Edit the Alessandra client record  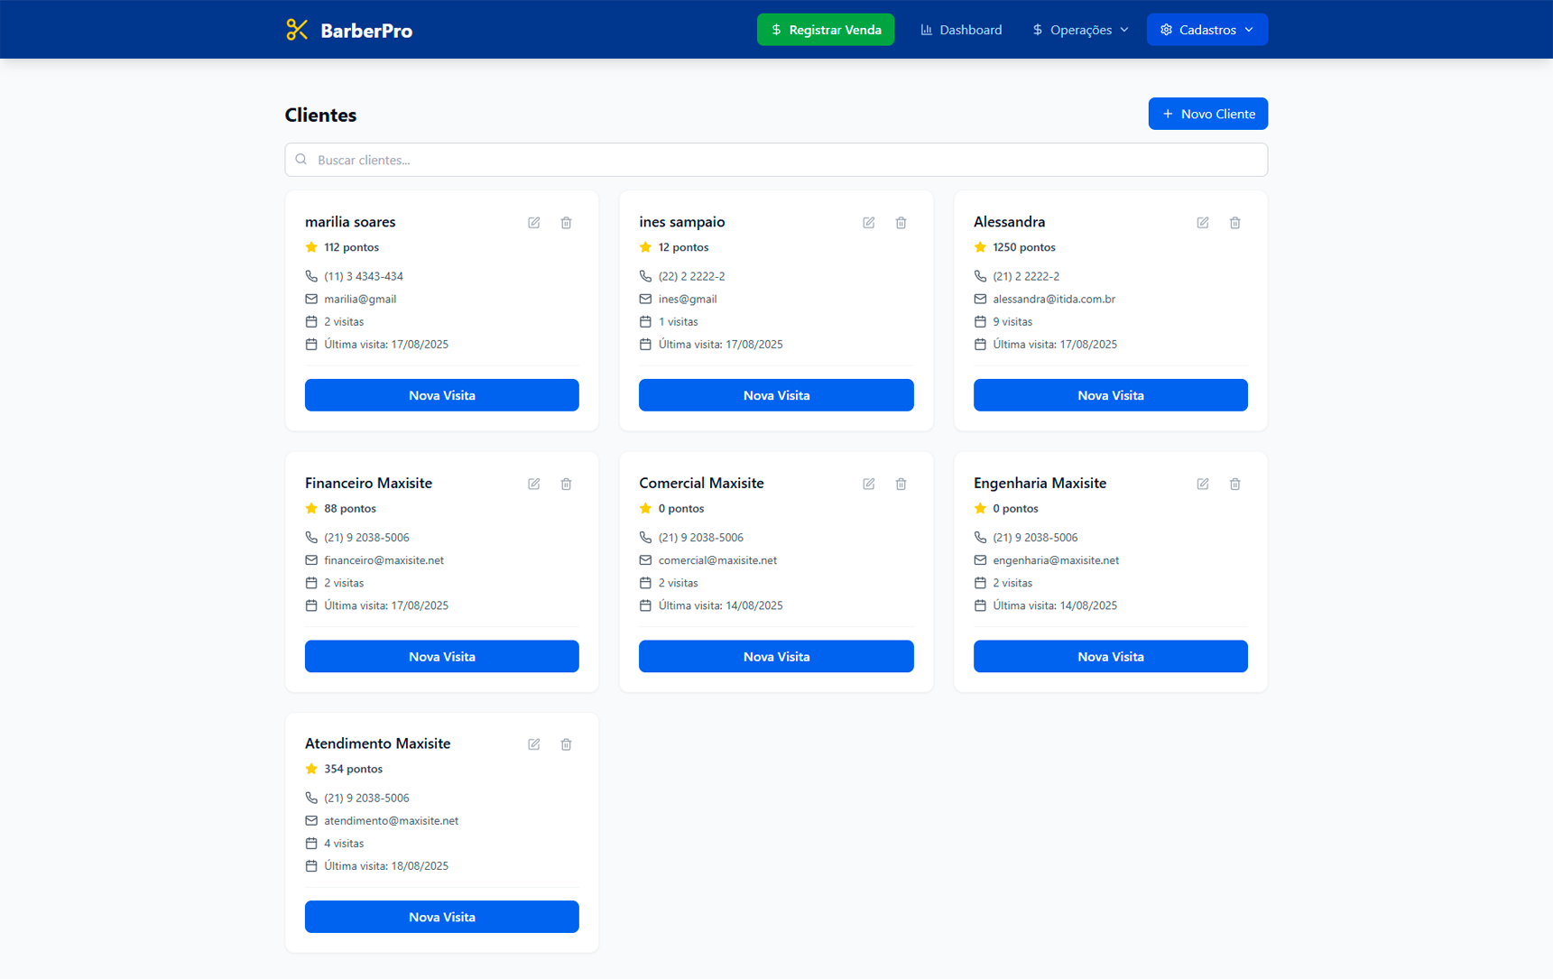click(1203, 223)
